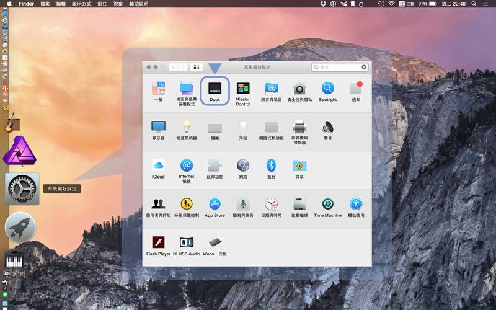
Task: Open the Dock preferences pane
Action: [215, 91]
